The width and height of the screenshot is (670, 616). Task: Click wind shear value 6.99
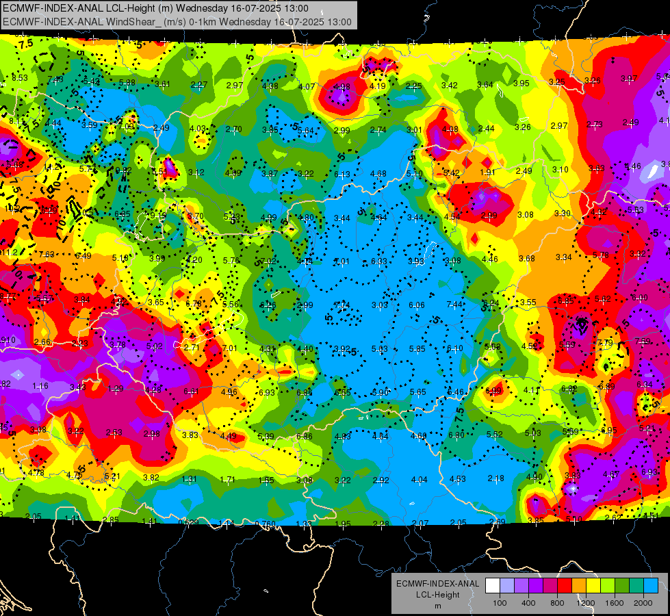[493, 390]
